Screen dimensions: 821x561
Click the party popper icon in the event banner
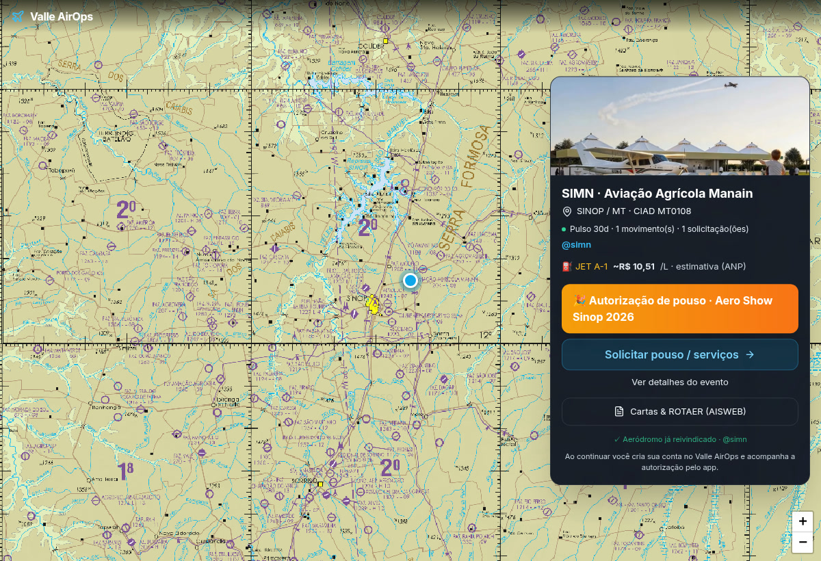pyautogui.click(x=579, y=300)
